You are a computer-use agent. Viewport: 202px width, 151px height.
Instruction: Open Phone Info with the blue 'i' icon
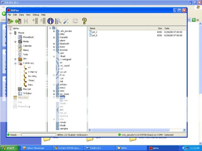(50, 21)
